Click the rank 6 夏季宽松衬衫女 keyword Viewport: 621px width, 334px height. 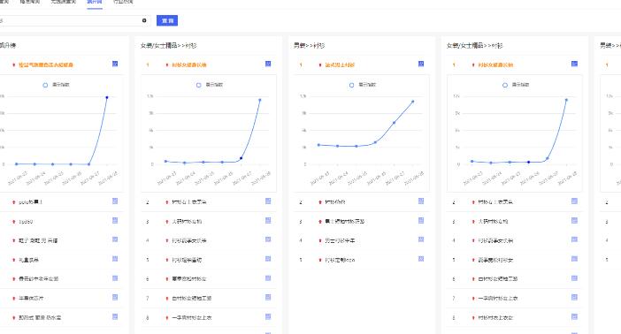pyautogui.click(x=189, y=279)
